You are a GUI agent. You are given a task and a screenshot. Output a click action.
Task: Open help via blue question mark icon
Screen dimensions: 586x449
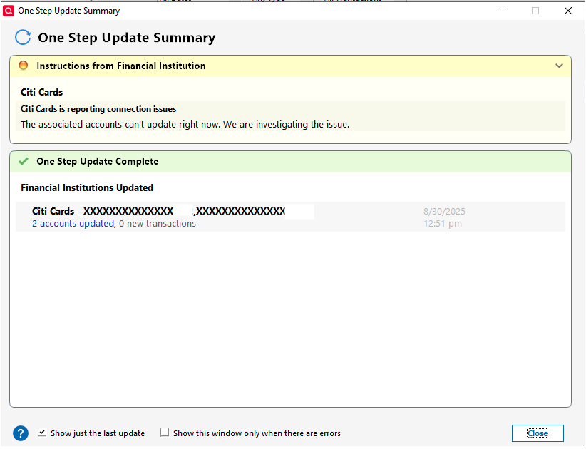(21, 433)
